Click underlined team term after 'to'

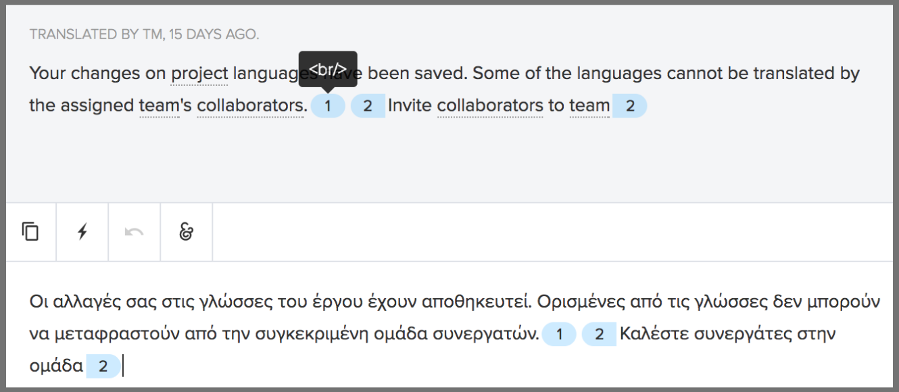pos(589,105)
